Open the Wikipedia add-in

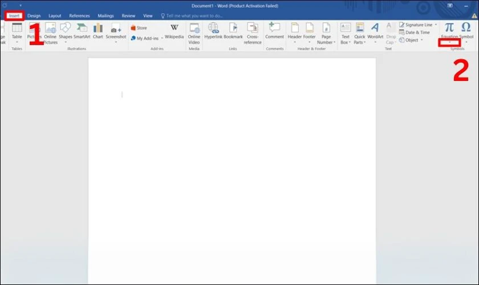174,31
